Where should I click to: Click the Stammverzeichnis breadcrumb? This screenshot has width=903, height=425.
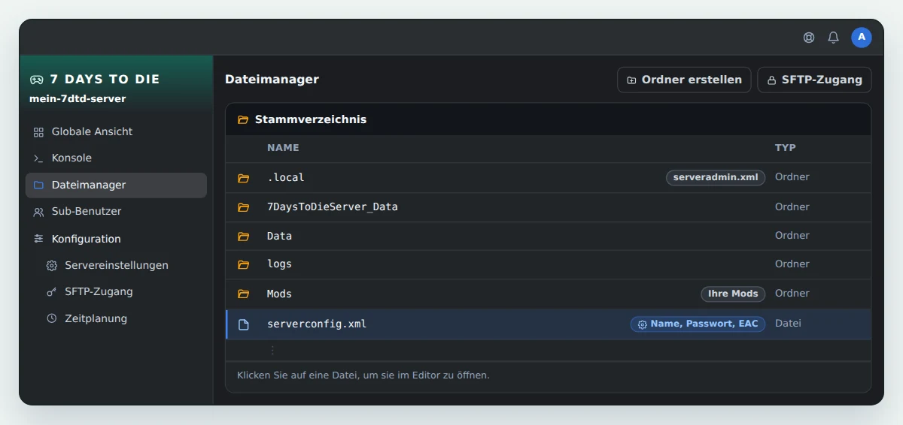tap(311, 119)
